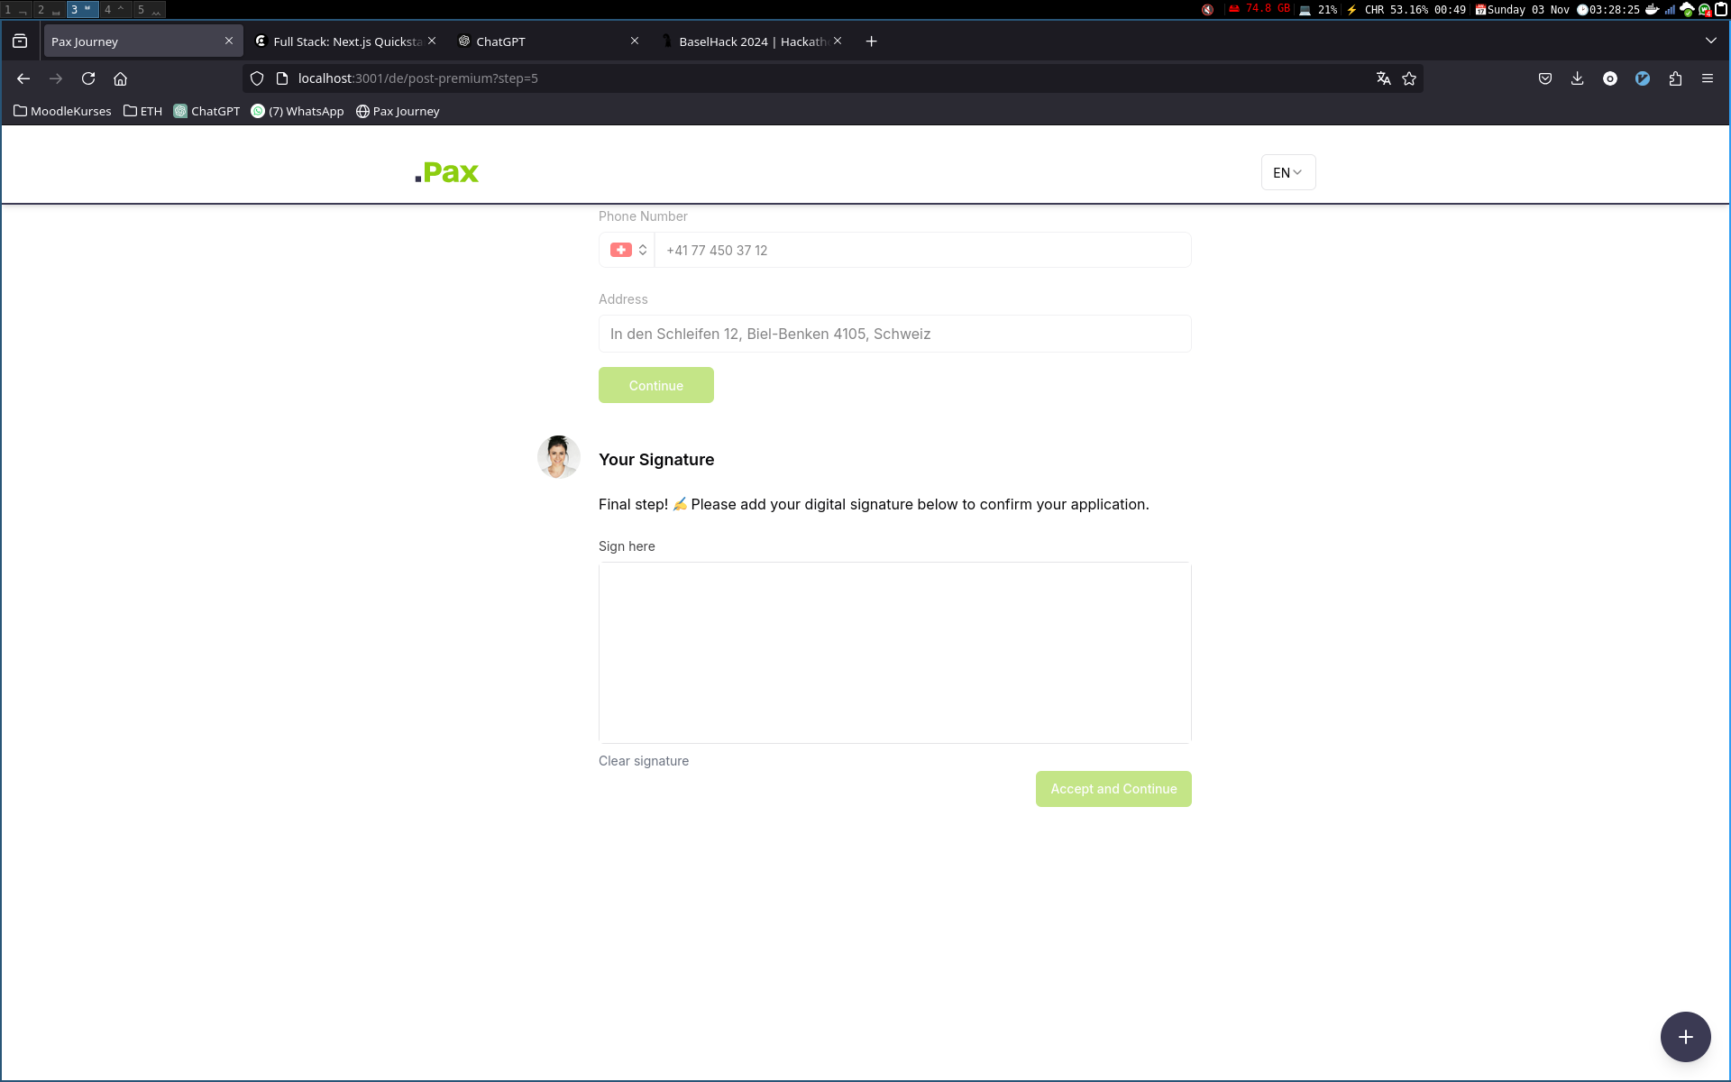Image resolution: width=1731 pixels, height=1082 pixels.
Task: Click the shield tracking protection icon
Action: point(257,78)
